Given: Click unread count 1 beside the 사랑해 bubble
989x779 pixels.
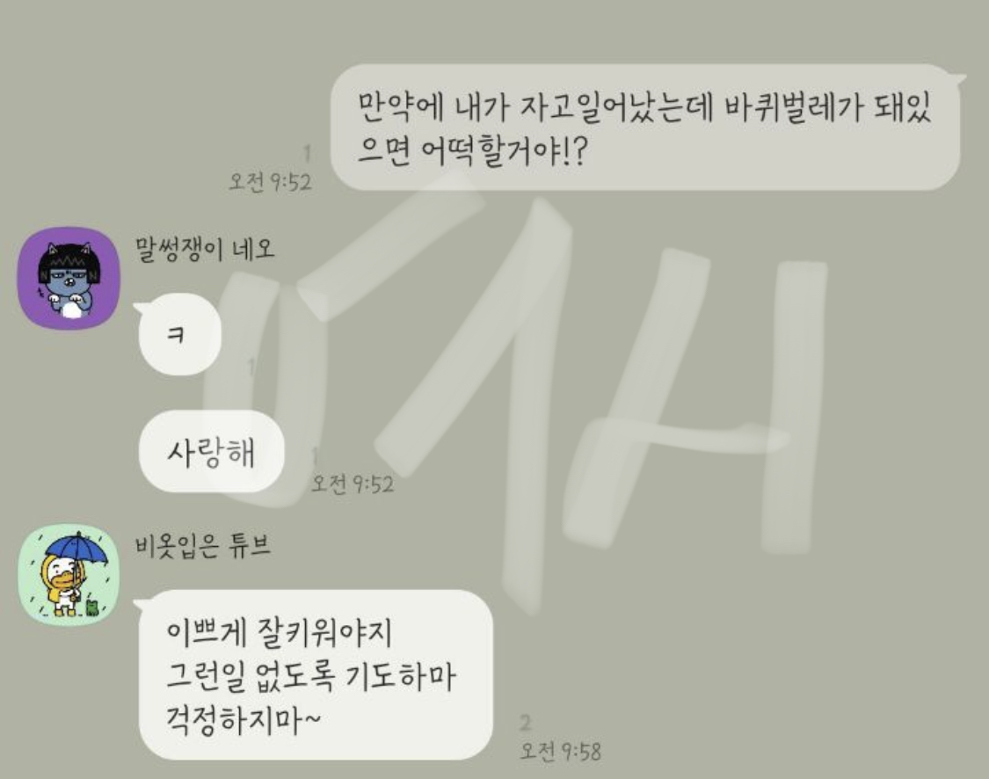Looking at the screenshot, I should (x=316, y=456).
